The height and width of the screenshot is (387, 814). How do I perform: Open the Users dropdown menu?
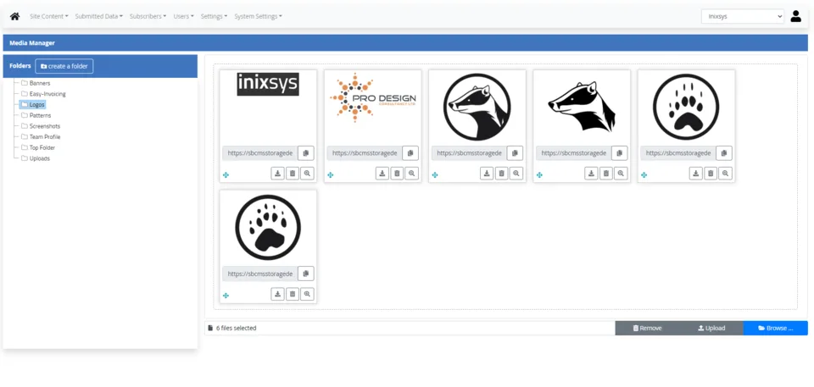pos(183,16)
